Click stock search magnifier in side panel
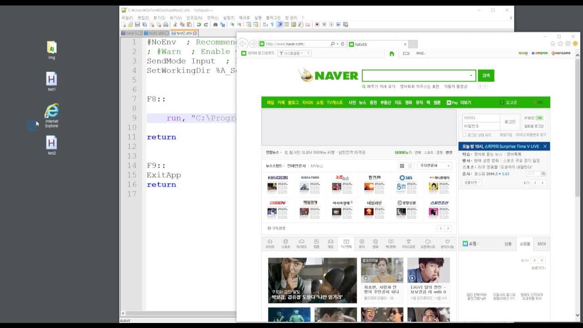583x328 pixels. point(543,174)
